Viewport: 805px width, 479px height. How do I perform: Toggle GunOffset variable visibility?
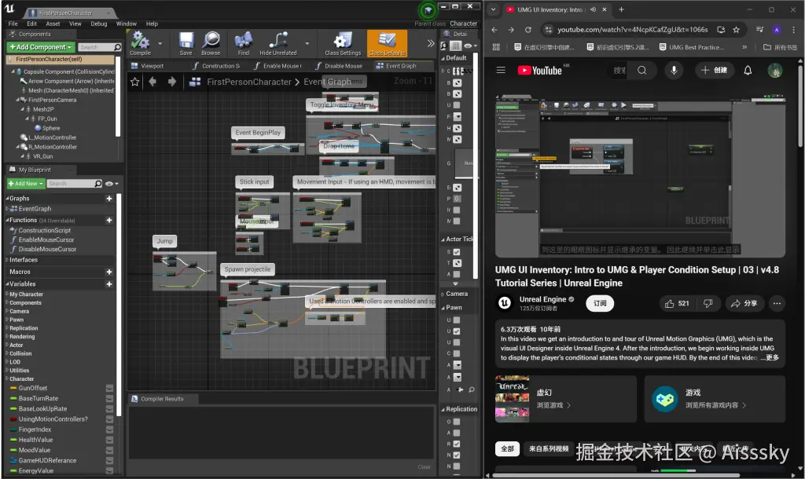coord(109,388)
